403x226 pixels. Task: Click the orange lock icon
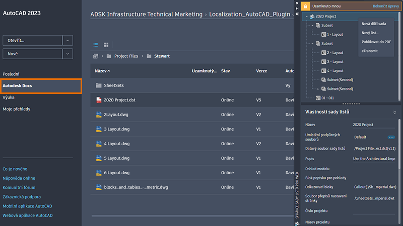click(x=305, y=7)
